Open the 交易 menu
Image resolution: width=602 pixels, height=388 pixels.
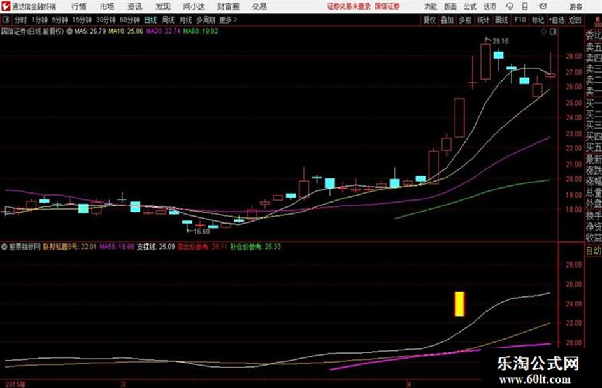259,6
